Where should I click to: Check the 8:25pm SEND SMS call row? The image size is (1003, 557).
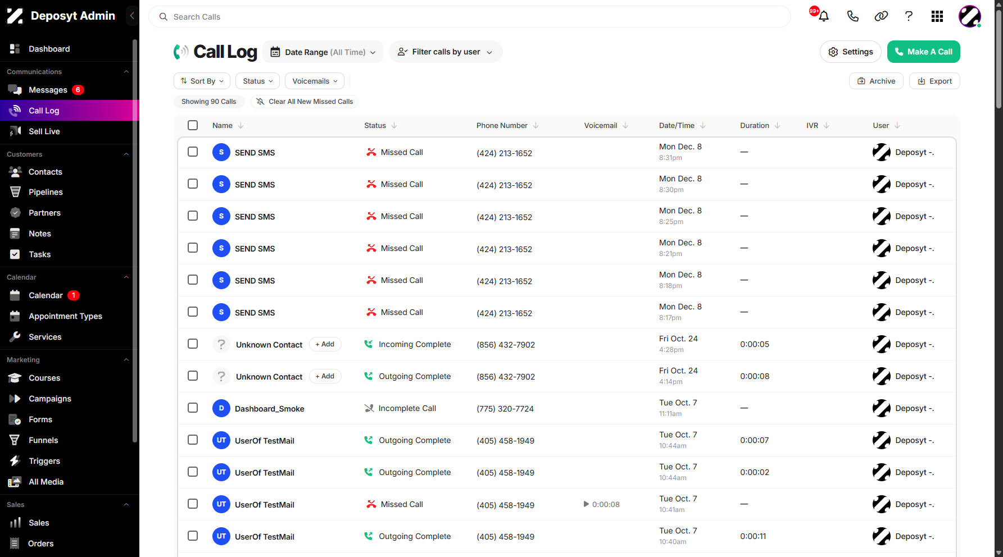(x=193, y=216)
